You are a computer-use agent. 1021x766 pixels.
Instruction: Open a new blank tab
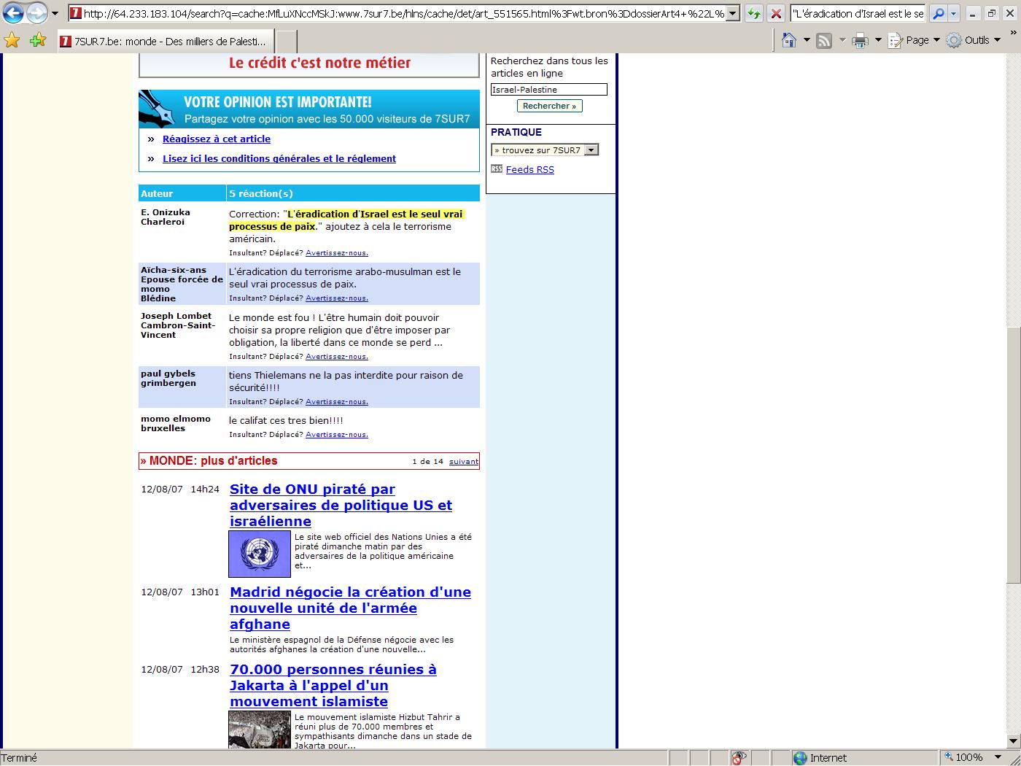coord(287,42)
